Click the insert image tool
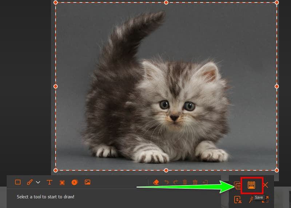 87,182
